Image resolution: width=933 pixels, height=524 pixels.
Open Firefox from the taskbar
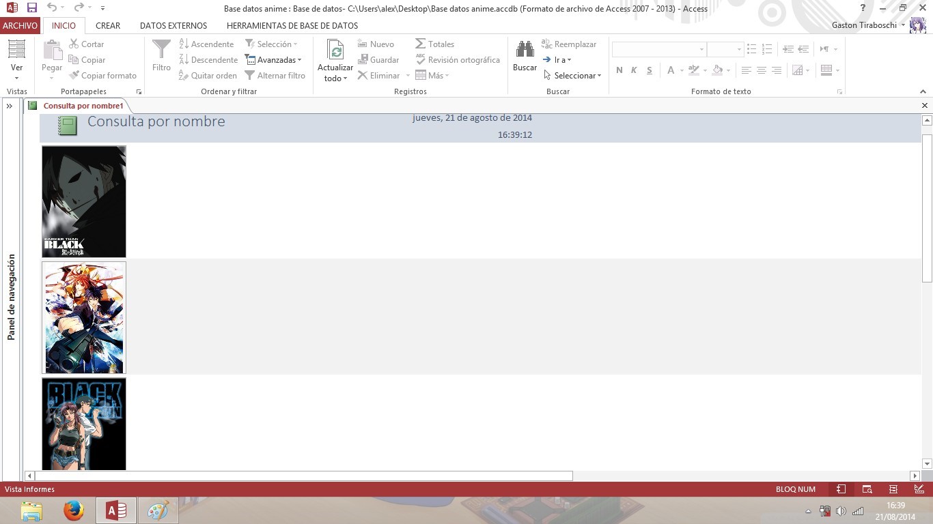[x=73, y=510]
